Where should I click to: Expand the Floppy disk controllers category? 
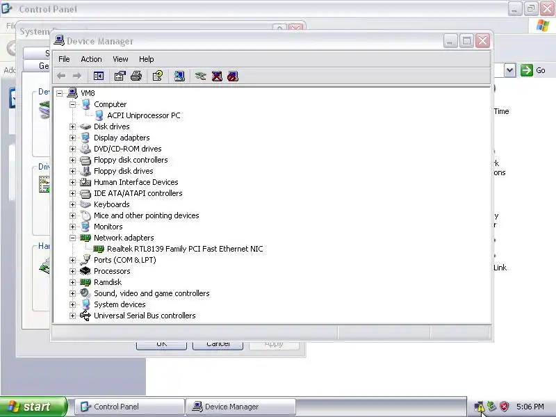point(73,160)
